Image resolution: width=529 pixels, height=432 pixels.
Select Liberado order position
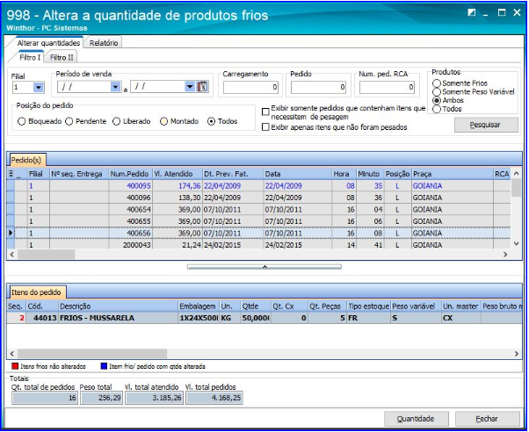116,121
